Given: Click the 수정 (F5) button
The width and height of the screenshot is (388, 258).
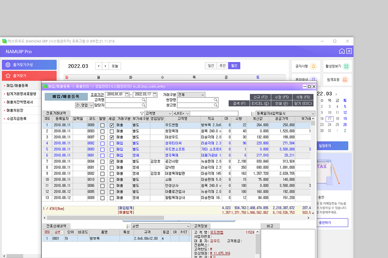Looking at the screenshot, I should point(282,97).
